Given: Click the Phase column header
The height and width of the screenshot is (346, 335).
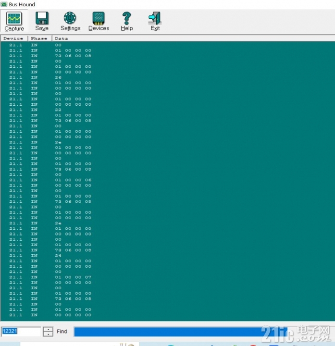Looking at the screenshot, I should pos(40,38).
